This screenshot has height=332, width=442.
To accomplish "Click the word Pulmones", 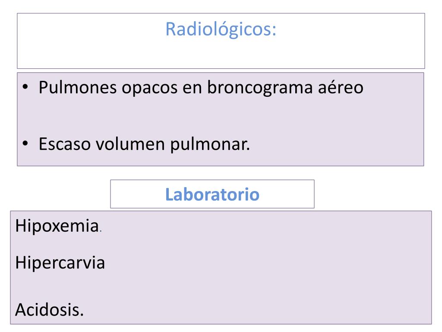I will coord(78,87).
